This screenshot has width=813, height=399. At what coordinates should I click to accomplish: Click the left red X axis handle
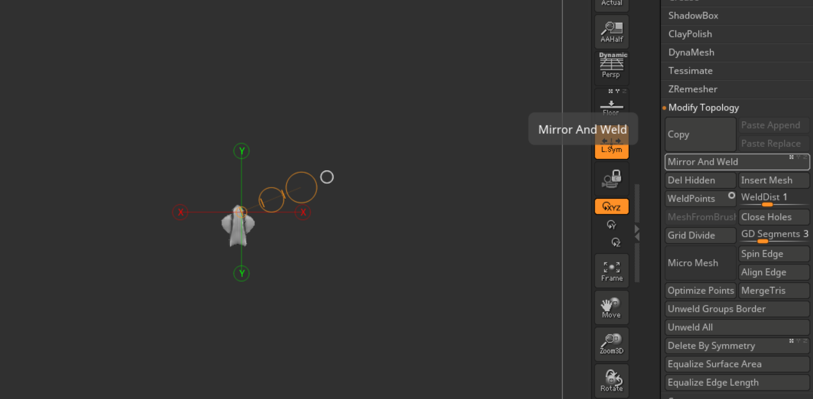pos(180,212)
